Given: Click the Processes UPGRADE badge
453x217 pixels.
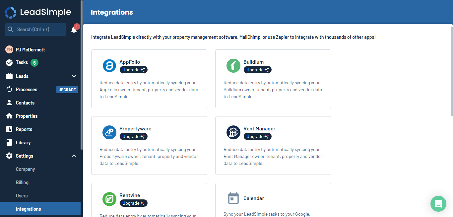Looking at the screenshot, I should (67, 90).
